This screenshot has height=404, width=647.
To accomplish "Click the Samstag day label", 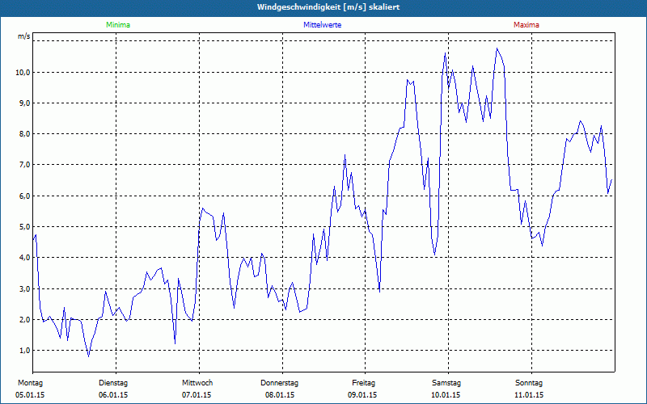I will 446,383.
